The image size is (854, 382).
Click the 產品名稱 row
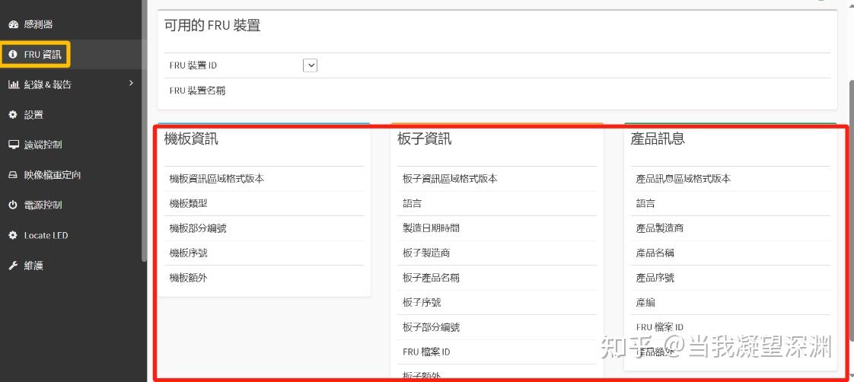coord(730,253)
